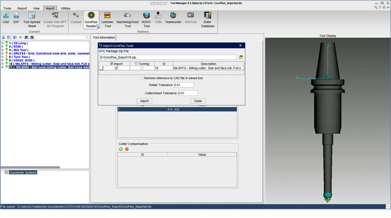This screenshot has height=218, width=391.
Task: Open the tool search dropdown
Action: pyautogui.click(x=87, y=38)
